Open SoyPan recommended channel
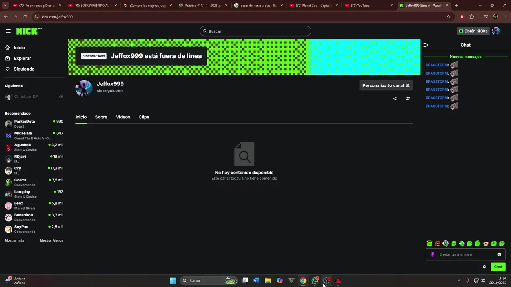The width and height of the screenshot is (511, 287). [34, 229]
